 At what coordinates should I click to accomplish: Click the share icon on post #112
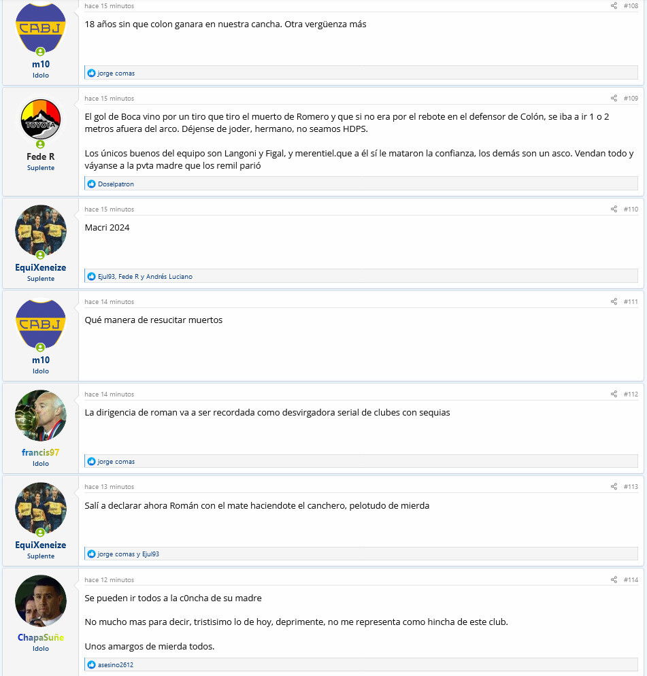(614, 394)
